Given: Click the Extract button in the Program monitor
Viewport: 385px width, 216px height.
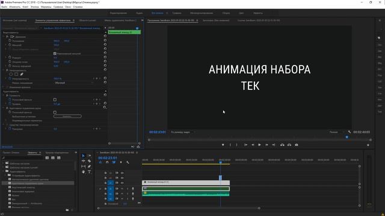Looking at the screenshot, I should [289, 145].
